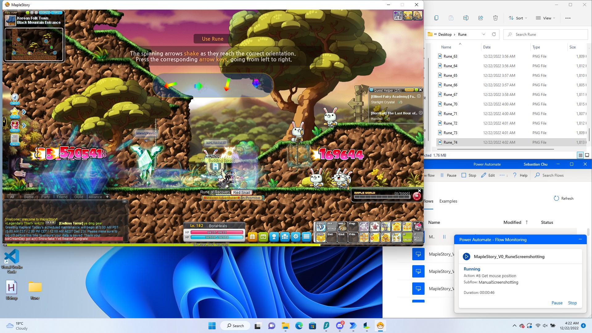The image size is (592, 333).
Task: Expand the address bar history dropdown
Action: (483, 34)
